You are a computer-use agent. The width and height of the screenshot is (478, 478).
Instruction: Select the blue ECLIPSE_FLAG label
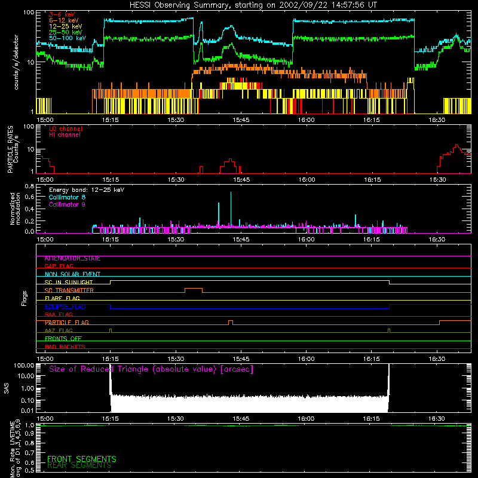click(65, 307)
